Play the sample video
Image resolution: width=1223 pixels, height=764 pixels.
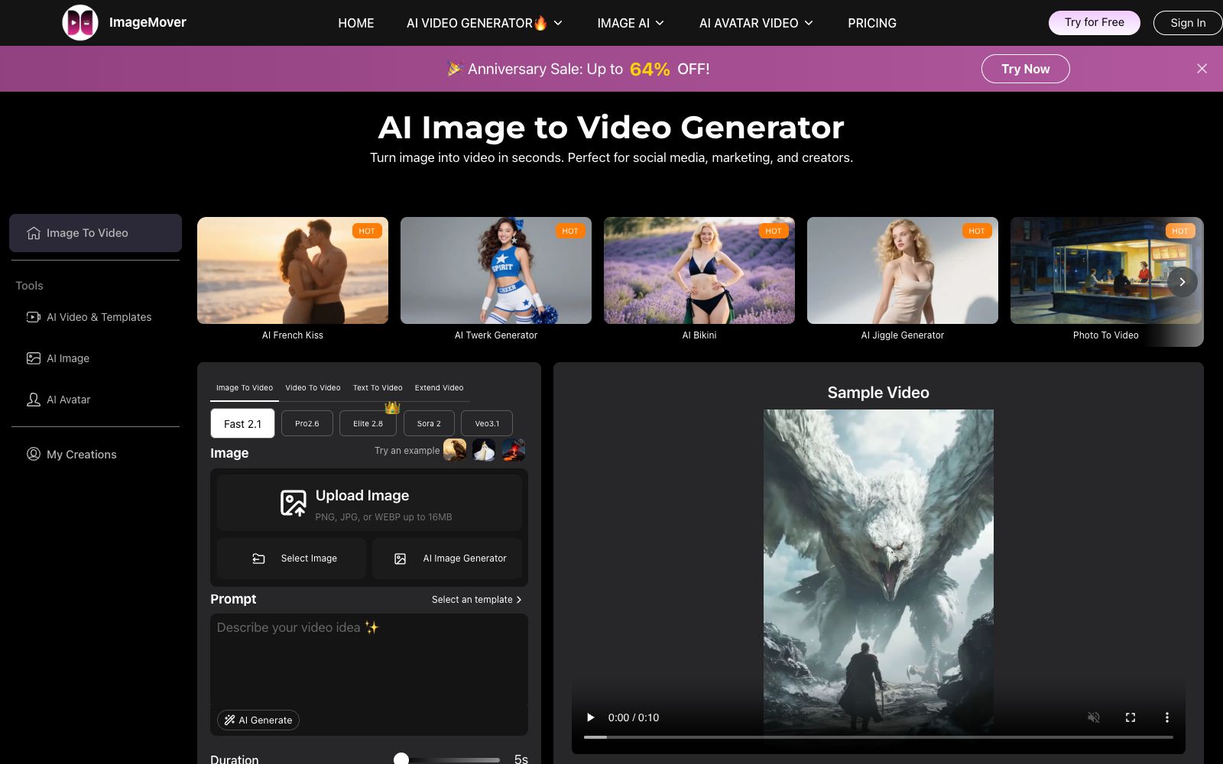tap(590, 717)
